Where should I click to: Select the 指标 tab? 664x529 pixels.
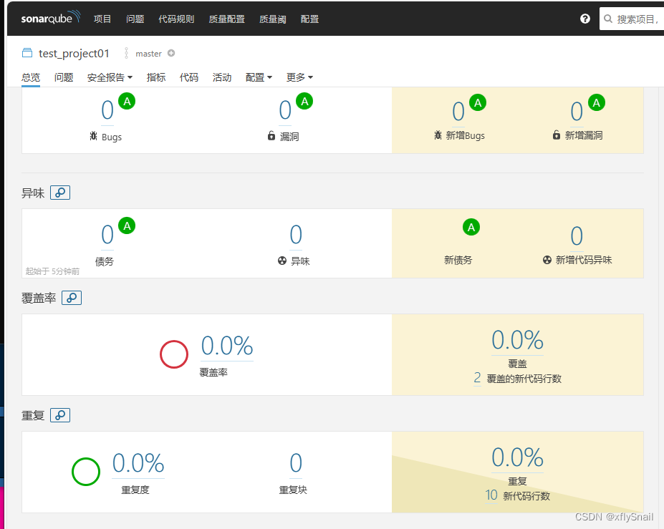coord(156,77)
